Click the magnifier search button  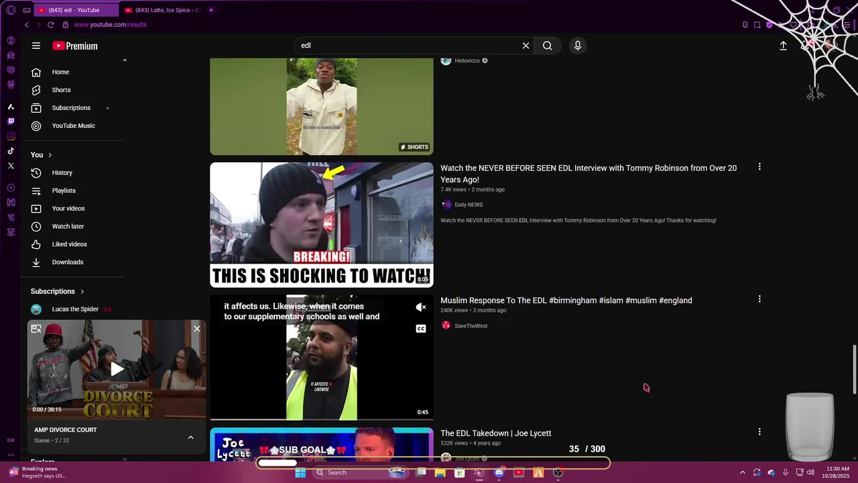tap(548, 46)
